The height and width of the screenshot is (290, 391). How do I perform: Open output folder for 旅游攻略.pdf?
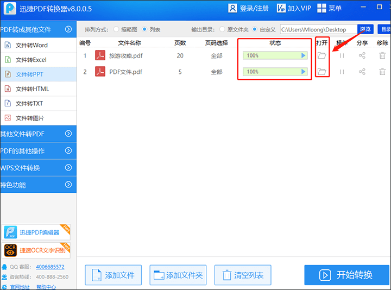322,55
